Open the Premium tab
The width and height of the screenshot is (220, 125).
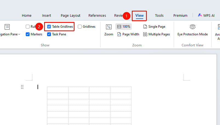[180, 15]
